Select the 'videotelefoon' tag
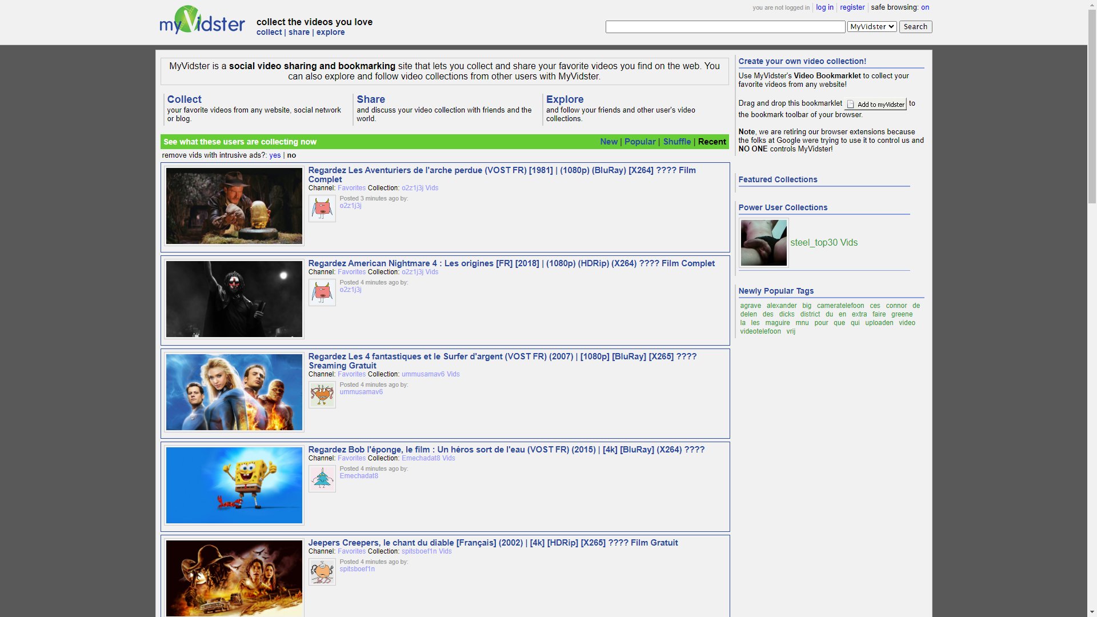1097x617 pixels. [x=760, y=331]
